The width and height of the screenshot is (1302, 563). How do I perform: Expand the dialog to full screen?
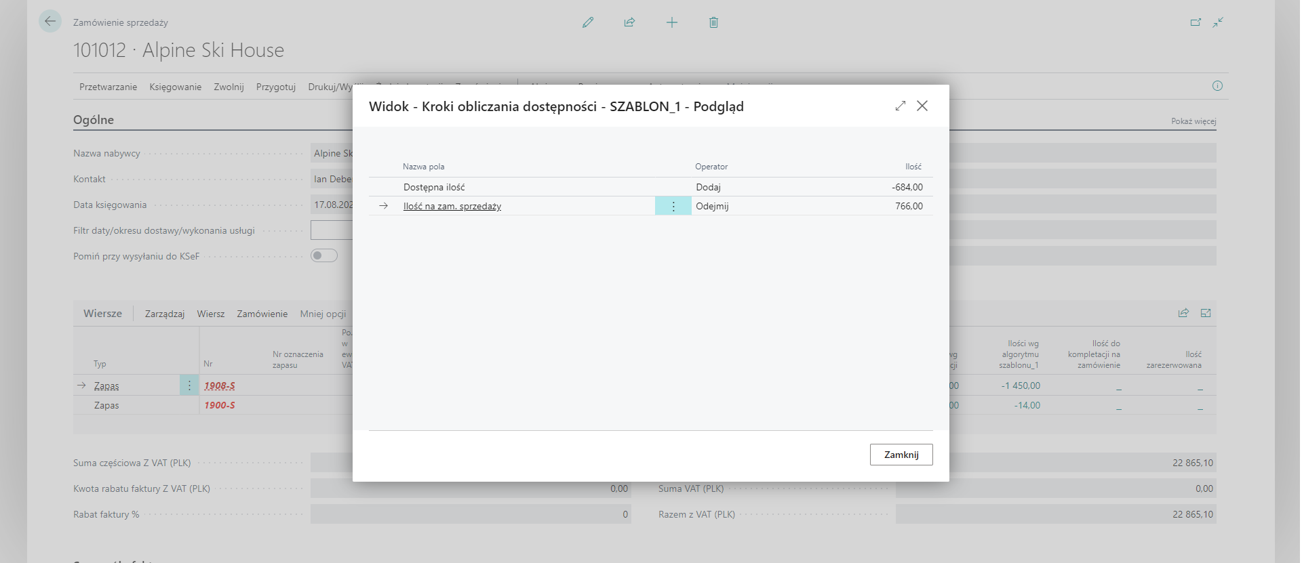point(900,106)
